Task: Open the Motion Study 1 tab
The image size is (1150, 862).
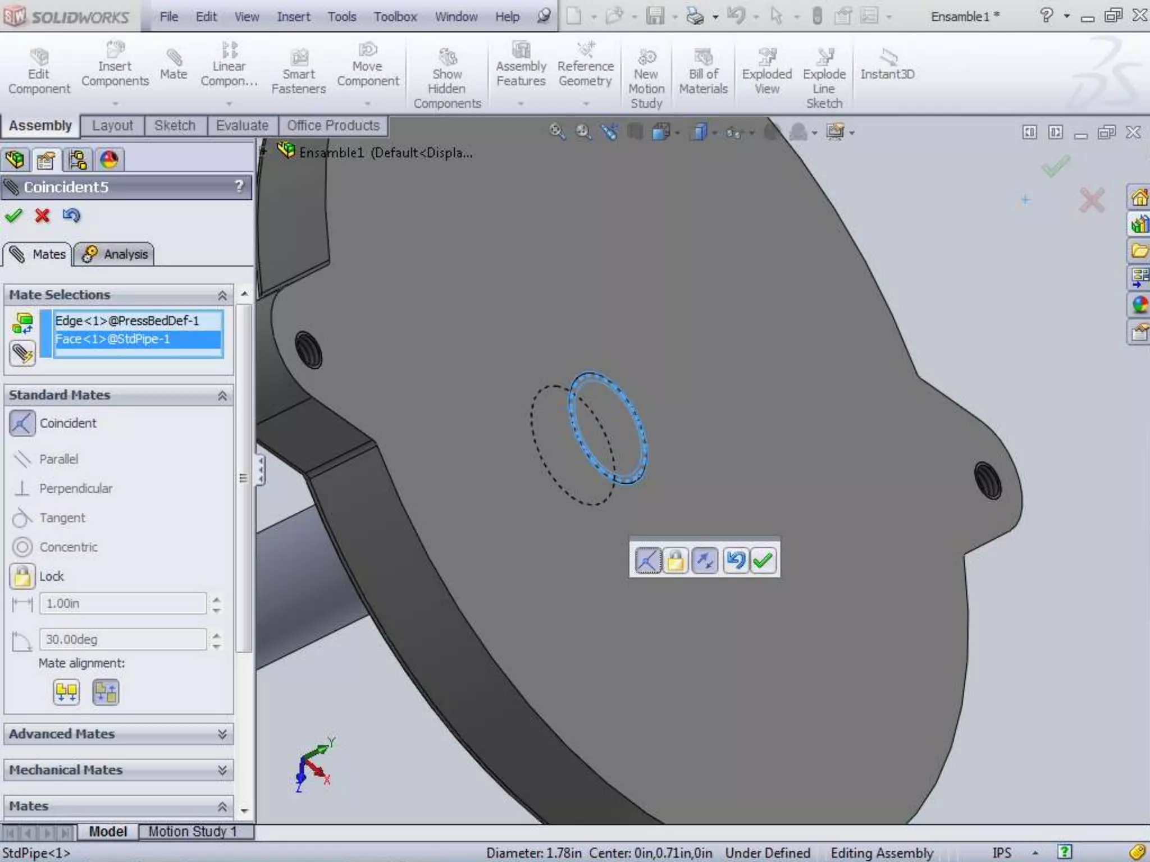Action: pyautogui.click(x=192, y=831)
